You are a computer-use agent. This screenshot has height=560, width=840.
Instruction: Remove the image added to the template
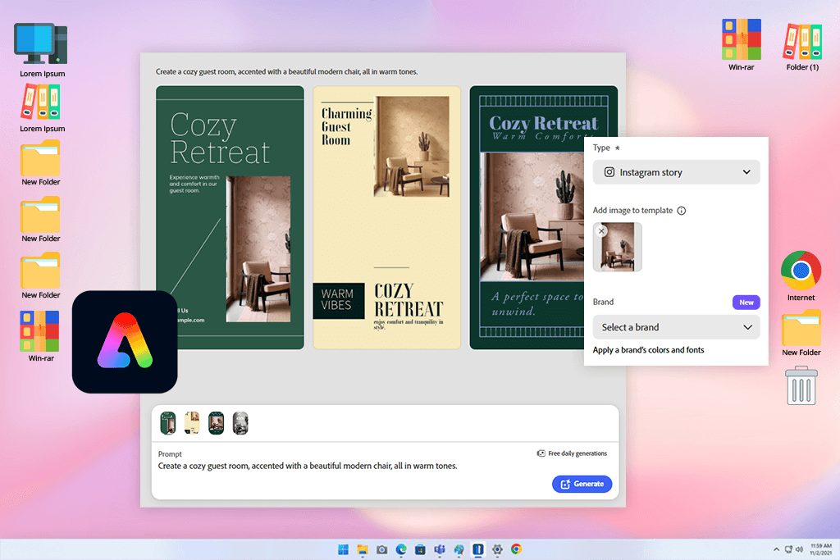(601, 230)
